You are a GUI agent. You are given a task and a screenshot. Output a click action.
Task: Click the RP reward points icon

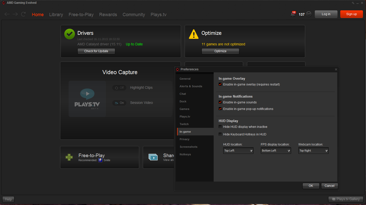click(309, 14)
